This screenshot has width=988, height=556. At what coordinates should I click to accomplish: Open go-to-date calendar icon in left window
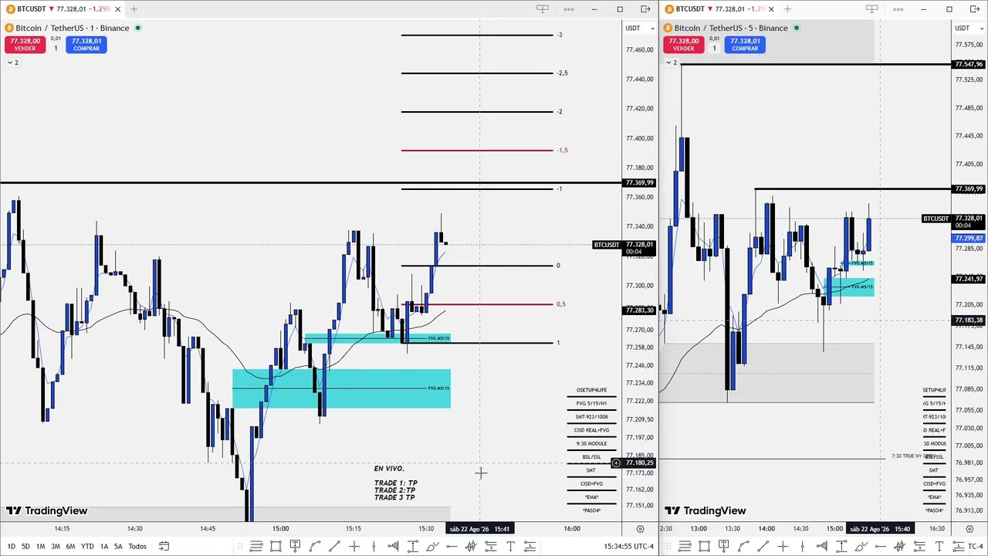tap(164, 547)
